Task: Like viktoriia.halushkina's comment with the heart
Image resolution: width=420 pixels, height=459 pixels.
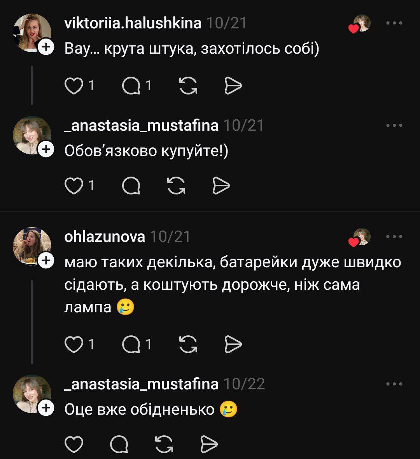Action: coord(73,86)
